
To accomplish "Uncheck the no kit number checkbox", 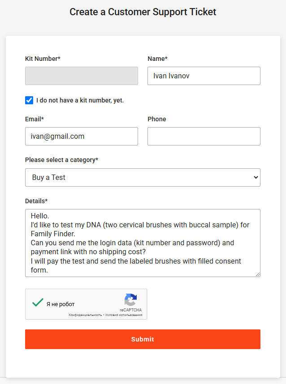I will point(29,100).
